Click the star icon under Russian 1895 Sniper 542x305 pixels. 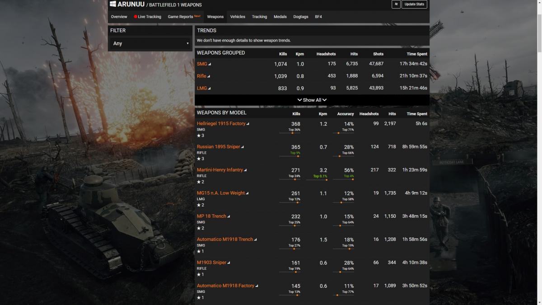pos(199,159)
